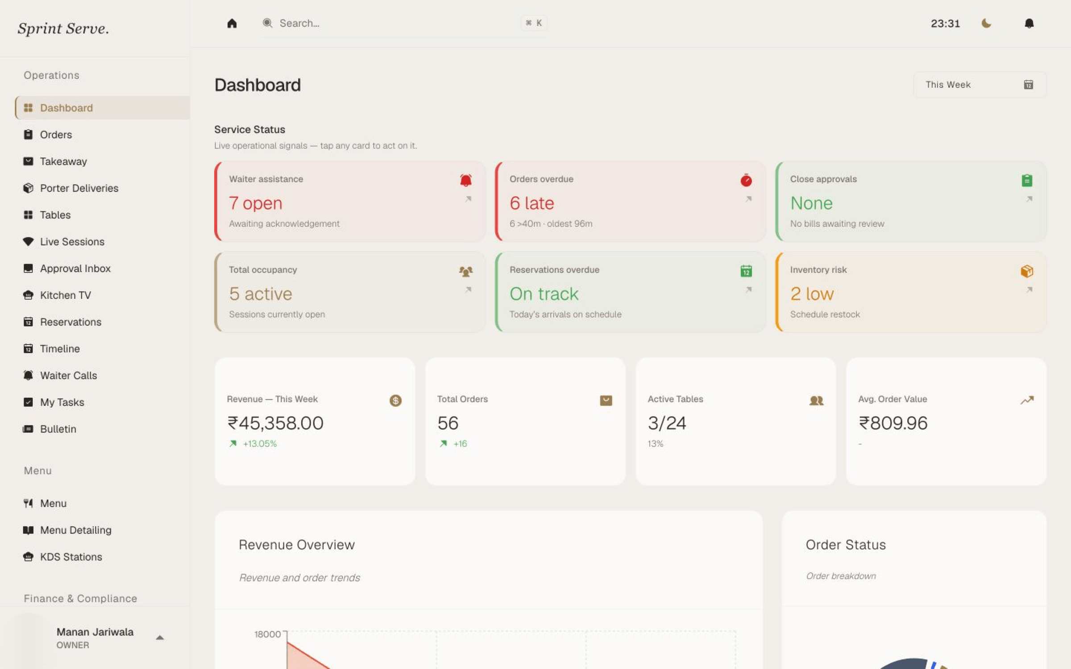
Task: Toggle dark mode with moon icon
Action: [x=986, y=23]
